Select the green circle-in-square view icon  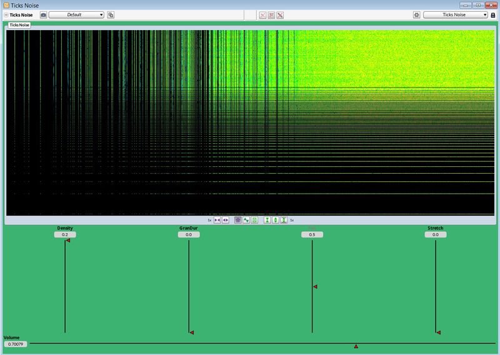coord(254,220)
